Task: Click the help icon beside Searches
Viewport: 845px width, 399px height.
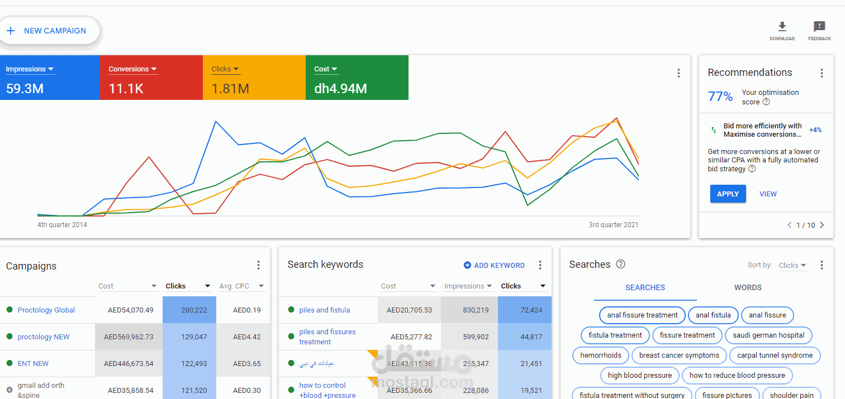Action: (x=620, y=265)
